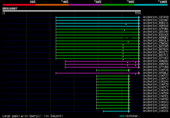
Task: Select label UniRef100_C0KFC3
Action: tap(156, 79)
